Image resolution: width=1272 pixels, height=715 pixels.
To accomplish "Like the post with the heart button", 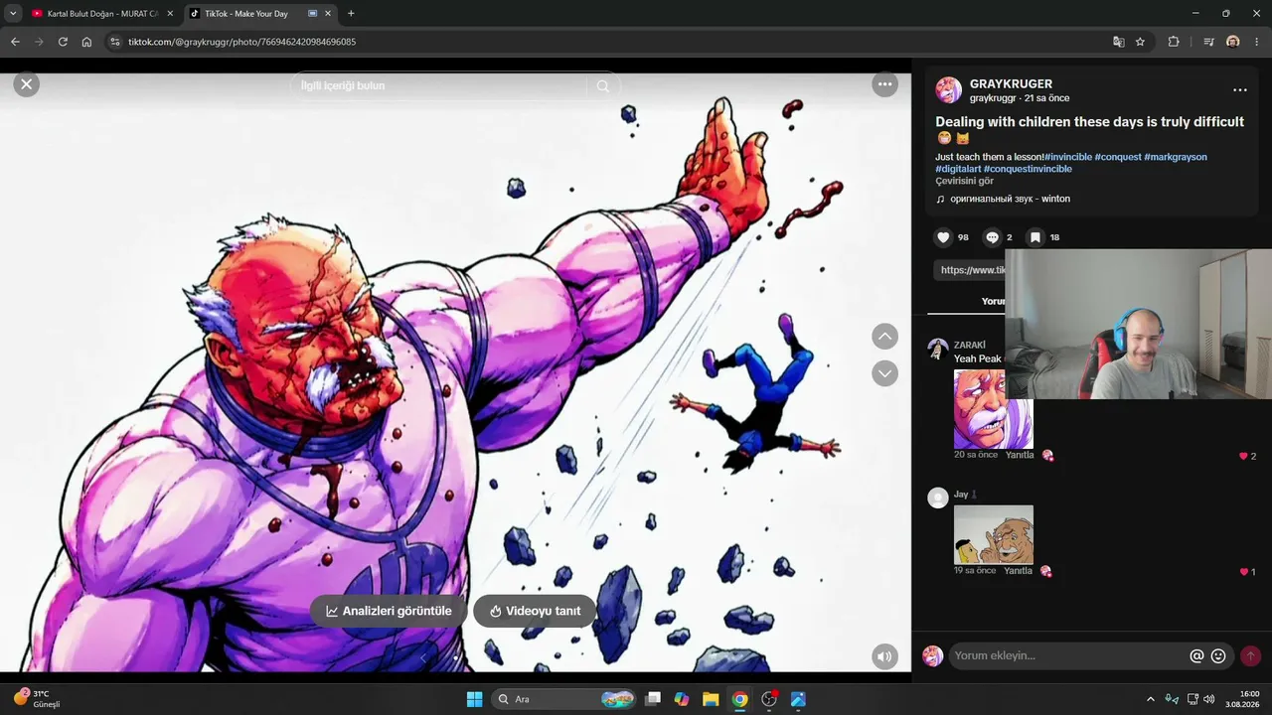I will pos(943,237).
